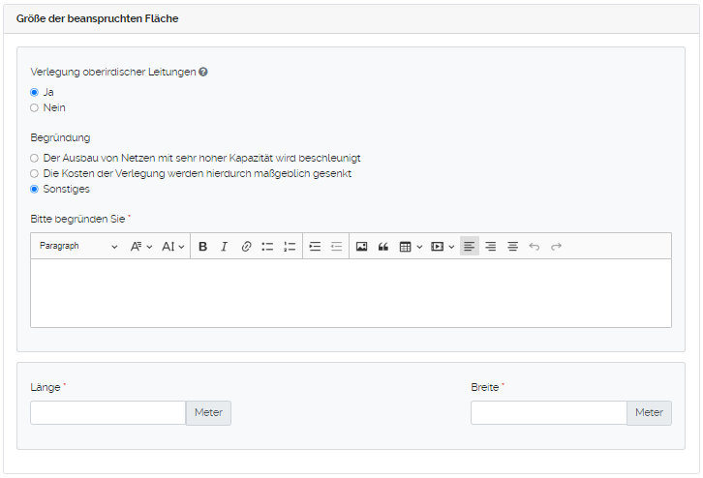This screenshot has width=703, height=478.
Task: Create a numbered list
Action: 290,247
